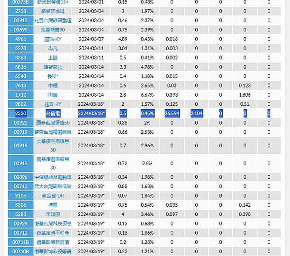The height and width of the screenshot is (256, 290).
Task: Open 大華優利高填息30 ETF link
Action: coord(53,146)
